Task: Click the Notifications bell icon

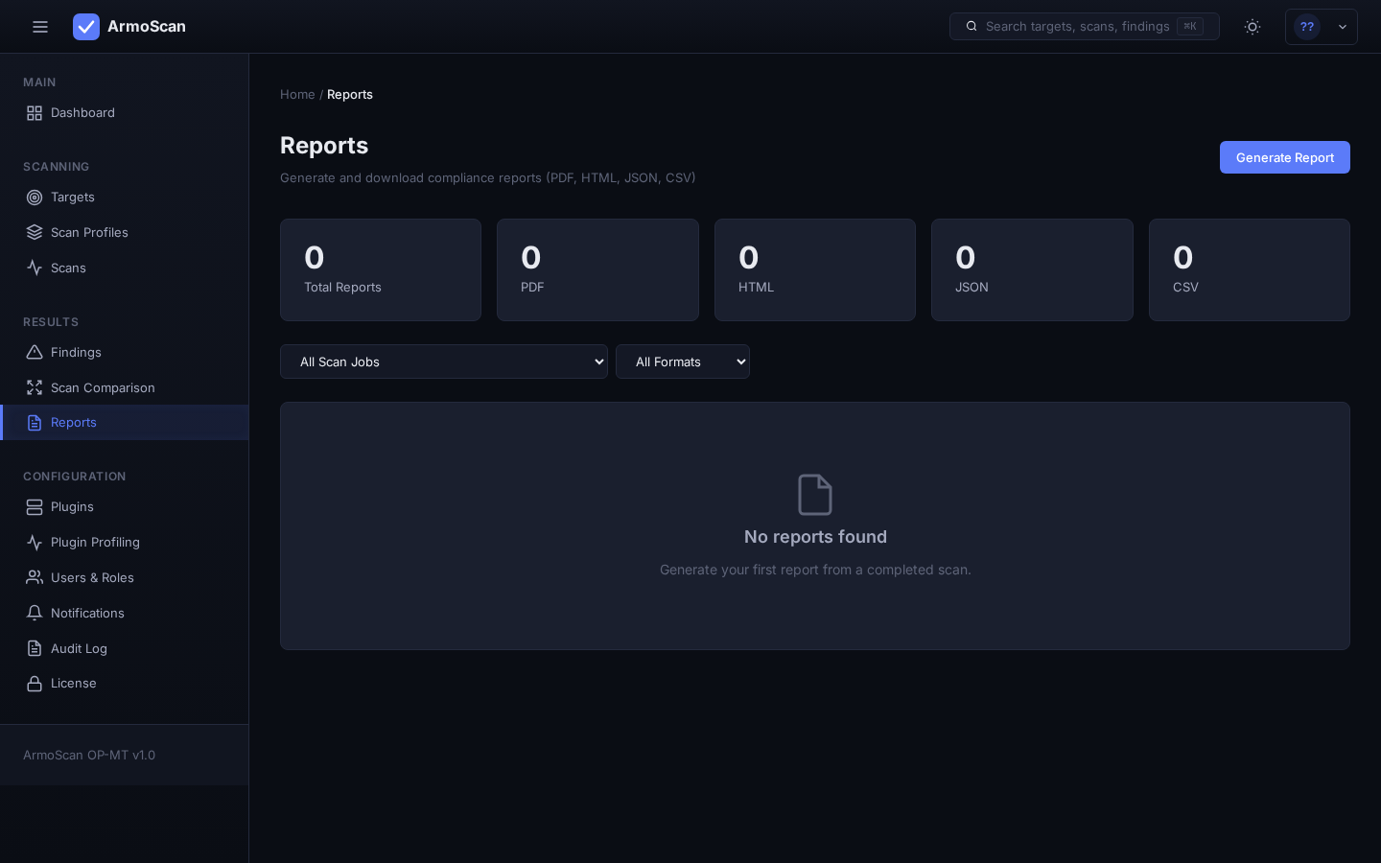Action: [35, 614]
